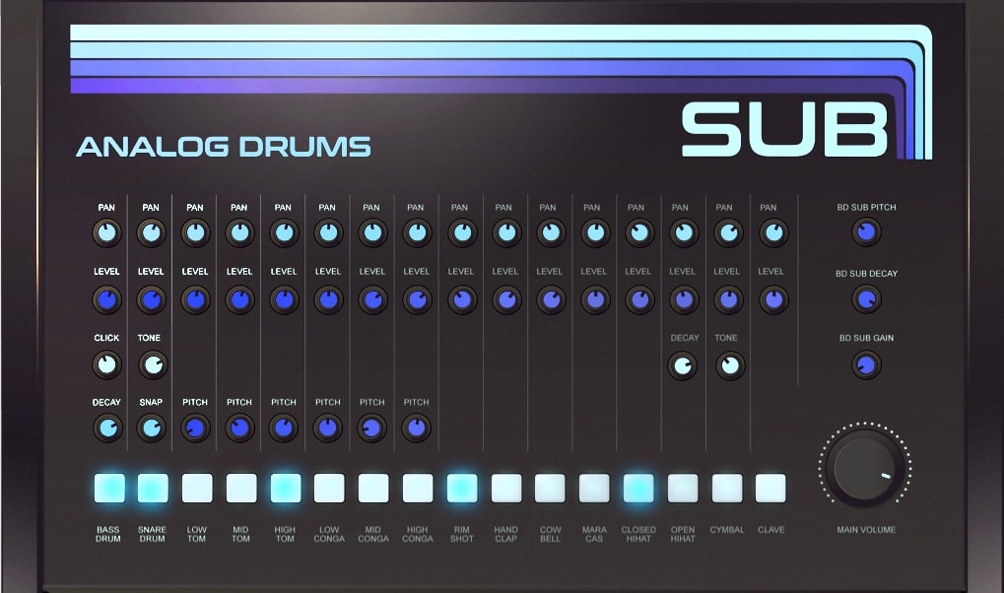Click the Snare Drum Snap knob

coord(151,428)
